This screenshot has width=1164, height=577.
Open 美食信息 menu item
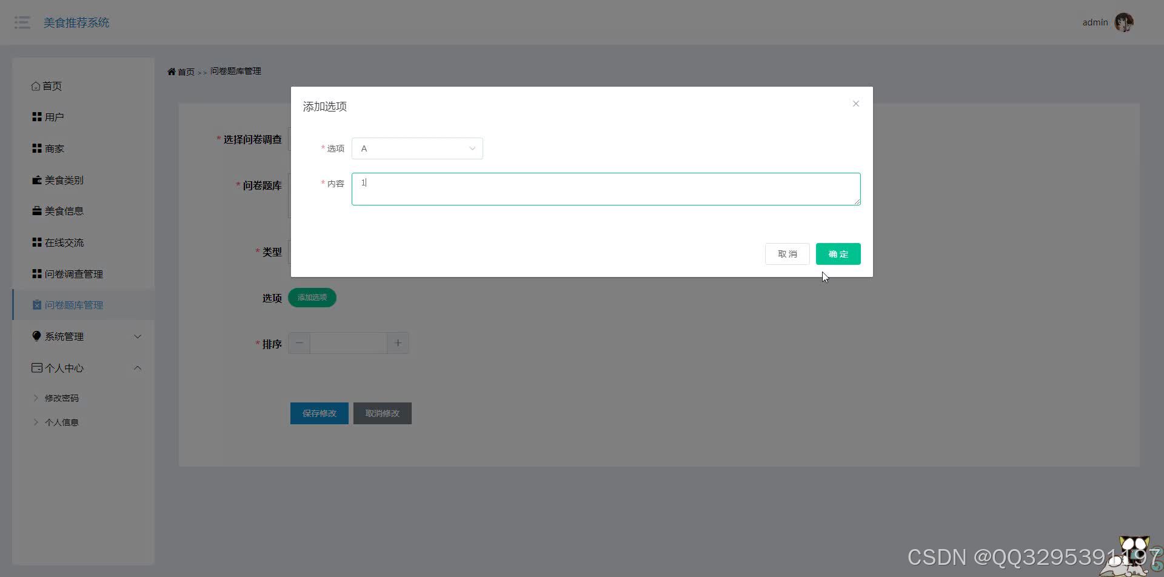pyautogui.click(x=83, y=211)
